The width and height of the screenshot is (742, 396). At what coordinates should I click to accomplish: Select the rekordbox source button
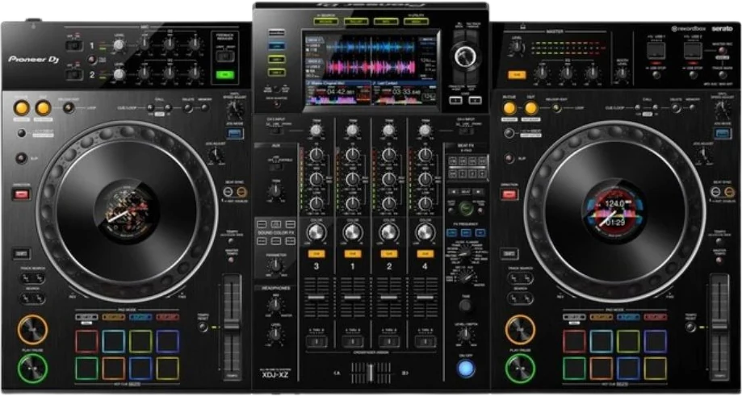pyautogui.click(x=277, y=32)
